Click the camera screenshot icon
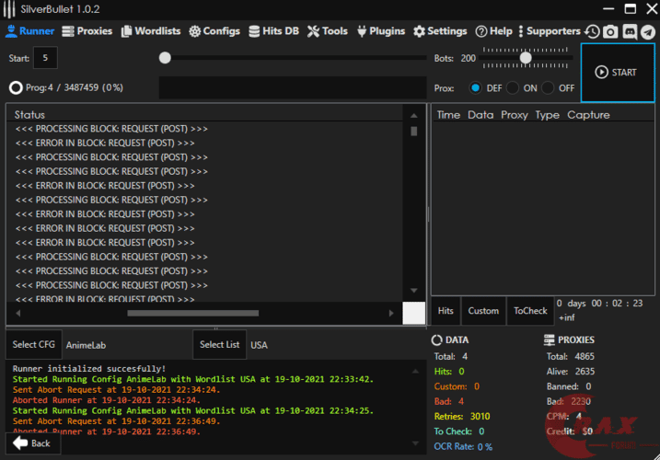660x460 pixels. pyautogui.click(x=610, y=31)
